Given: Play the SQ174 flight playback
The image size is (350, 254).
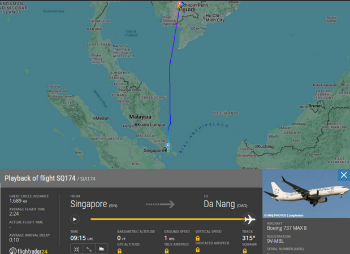Looking at the screenshot, I should (75, 219).
